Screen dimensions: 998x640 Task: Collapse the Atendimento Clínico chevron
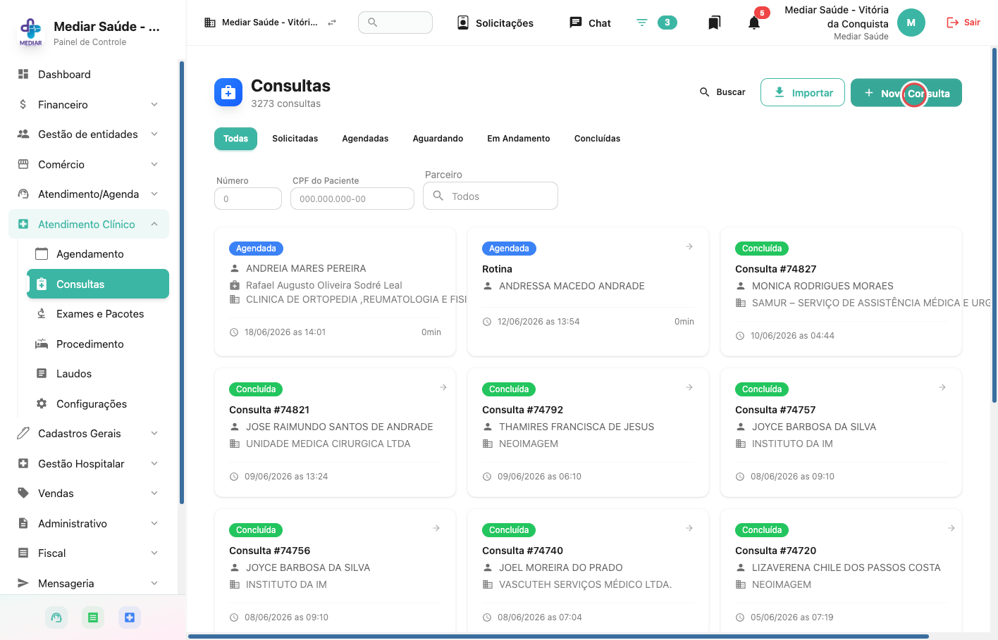(x=154, y=224)
